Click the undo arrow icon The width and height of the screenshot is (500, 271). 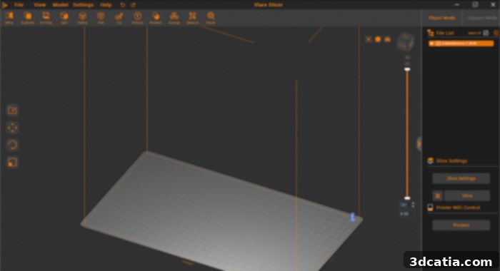tap(123, 5)
